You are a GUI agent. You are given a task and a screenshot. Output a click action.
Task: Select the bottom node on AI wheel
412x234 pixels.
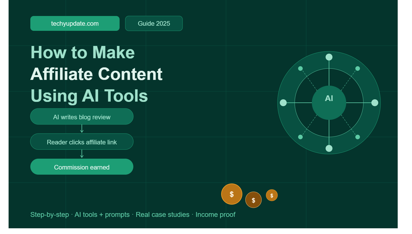(x=329, y=148)
